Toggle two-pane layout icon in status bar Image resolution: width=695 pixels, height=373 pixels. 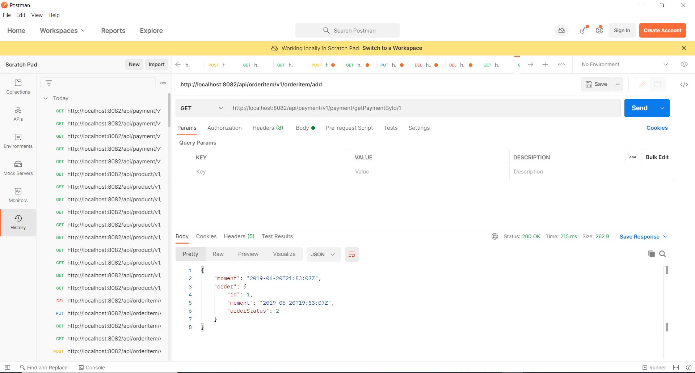[676, 367]
